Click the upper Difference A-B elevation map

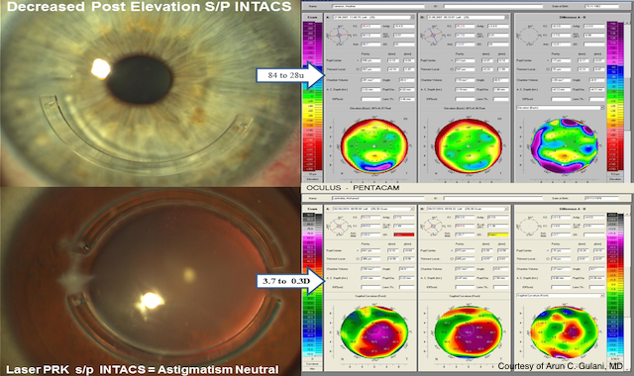point(565,146)
